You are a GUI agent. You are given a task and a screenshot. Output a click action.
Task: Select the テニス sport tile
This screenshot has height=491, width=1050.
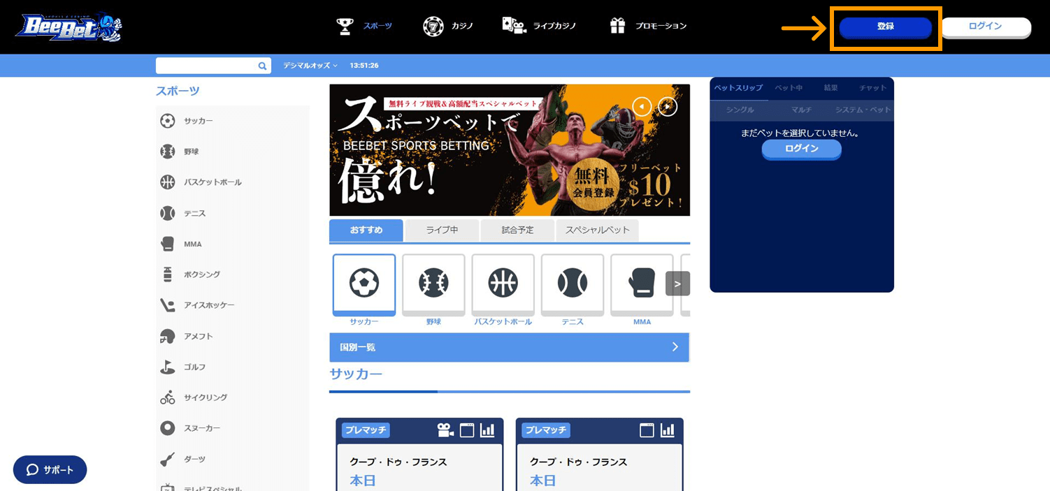tap(573, 284)
